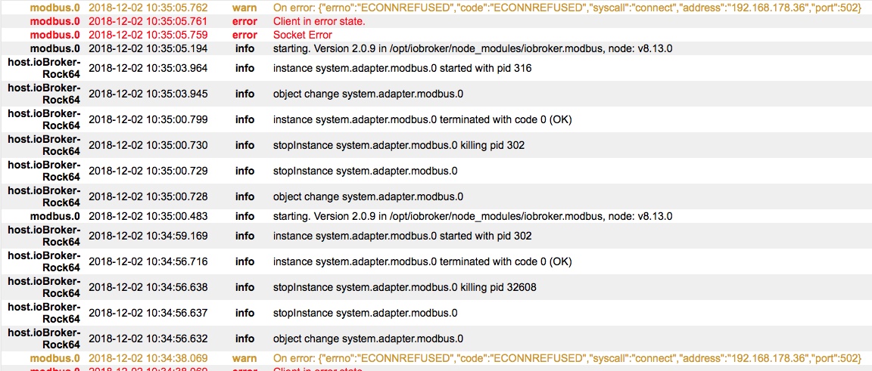This screenshot has width=872, height=371.
Task: Click the host.ioBroker-Rock64 source at 10:35:03.945
Action: (44, 94)
